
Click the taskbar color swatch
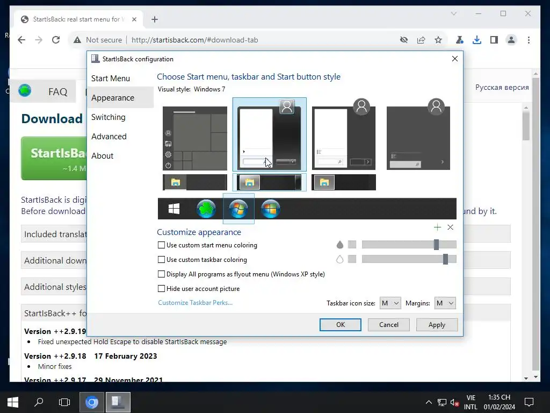click(352, 259)
